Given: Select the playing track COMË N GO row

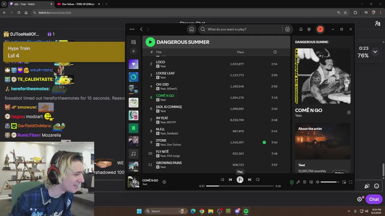Looking at the screenshot, I should [x=216, y=97].
